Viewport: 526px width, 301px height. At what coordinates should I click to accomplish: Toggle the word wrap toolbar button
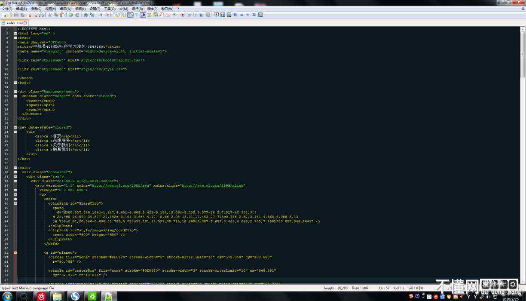pos(130,15)
